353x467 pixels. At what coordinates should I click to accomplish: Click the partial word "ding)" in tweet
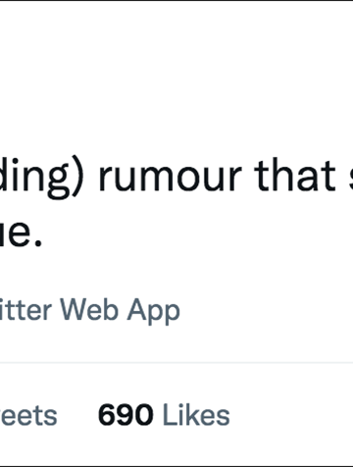[x=42, y=179]
